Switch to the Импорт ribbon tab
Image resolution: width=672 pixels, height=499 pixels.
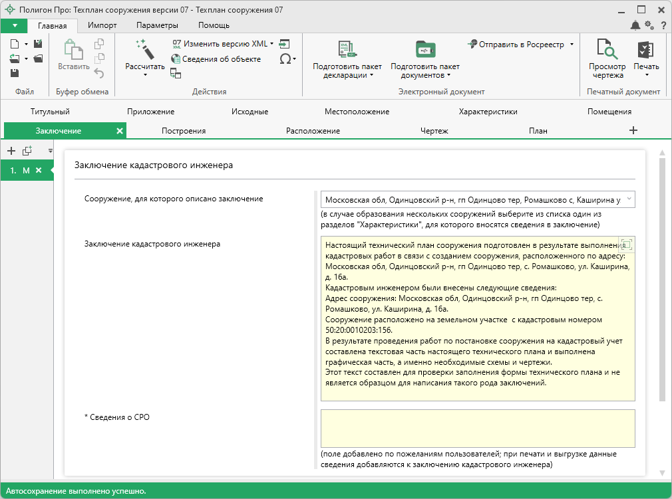(x=102, y=25)
